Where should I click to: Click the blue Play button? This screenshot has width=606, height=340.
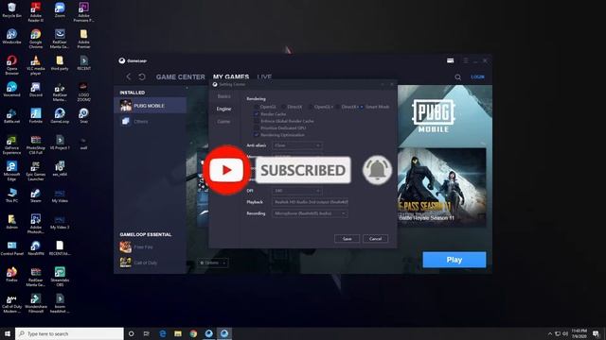click(454, 260)
